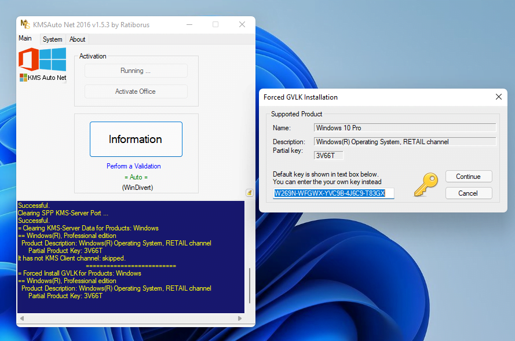
Task: Click the log's vertical scrollbar thumb
Action: 250,285
